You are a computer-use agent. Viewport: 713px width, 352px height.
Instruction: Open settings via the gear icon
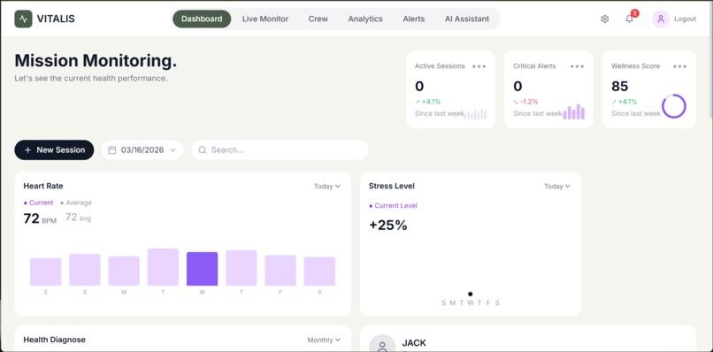tap(605, 19)
